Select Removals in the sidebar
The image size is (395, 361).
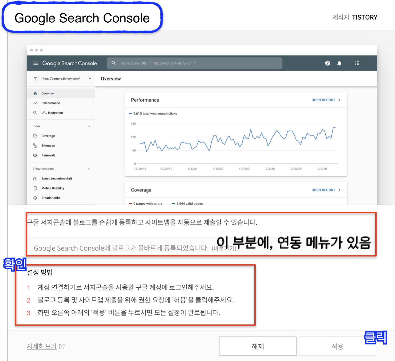[61, 155]
